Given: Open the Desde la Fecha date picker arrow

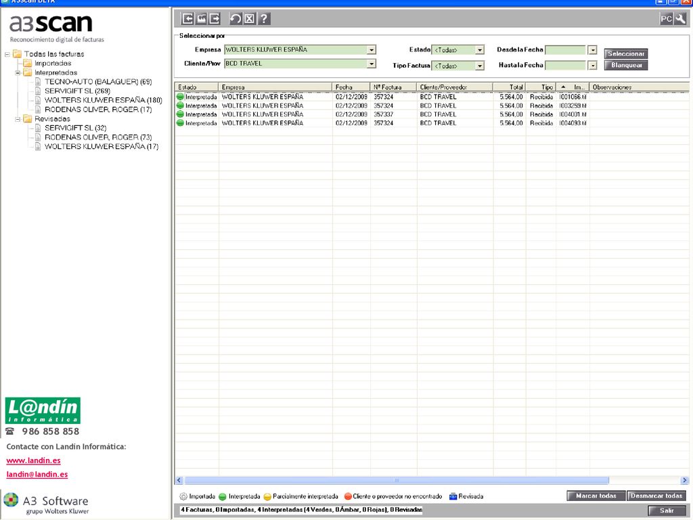Looking at the screenshot, I should click(x=593, y=50).
